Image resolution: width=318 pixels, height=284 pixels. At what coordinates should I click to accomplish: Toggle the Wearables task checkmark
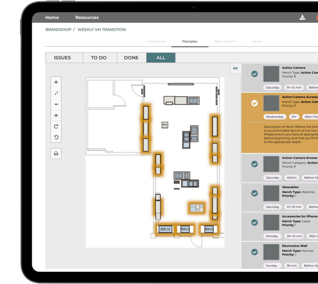pos(255,193)
